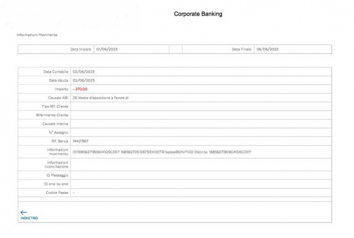
Task: Click the Rif. Banca number 74421967
Action: coord(81,141)
